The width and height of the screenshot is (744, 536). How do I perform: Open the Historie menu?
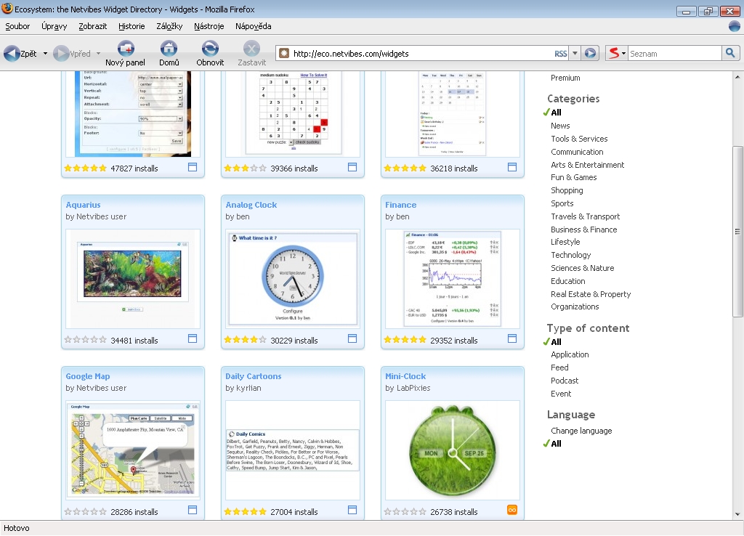(132, 26)
